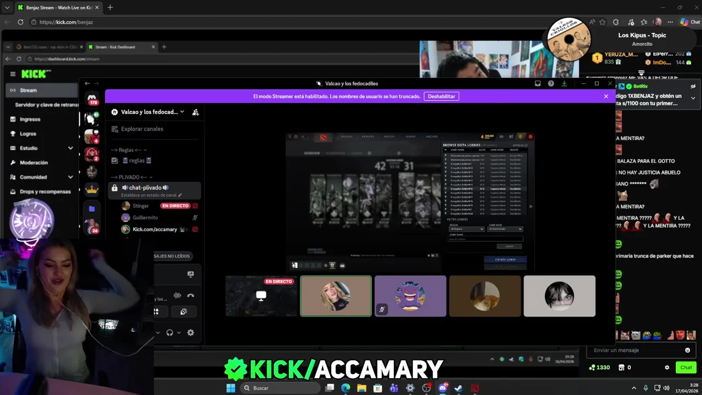Image resolution: width=702 pixels, height=395 pixels.
Task: Click the screen share icon in voice panel
Action: point(190,274)
